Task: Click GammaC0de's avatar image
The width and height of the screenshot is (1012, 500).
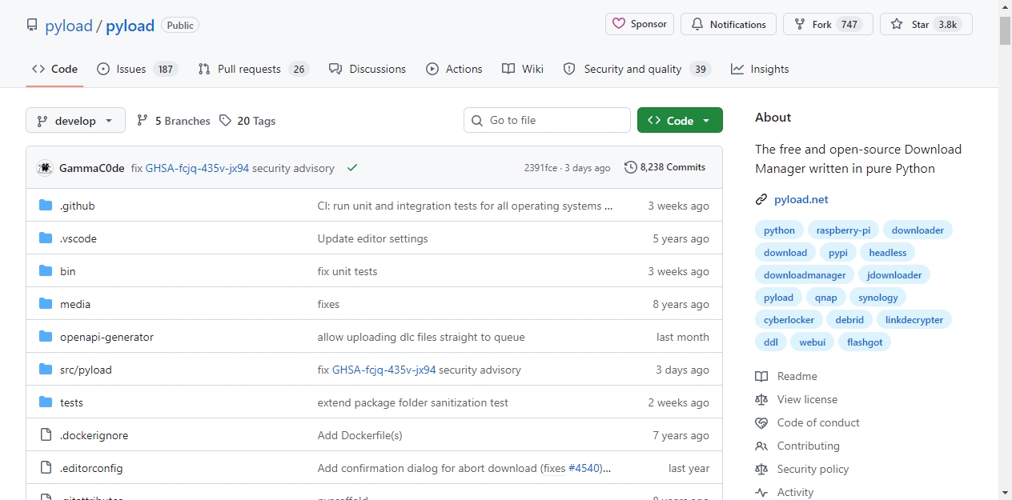Action: click(45, 168)
